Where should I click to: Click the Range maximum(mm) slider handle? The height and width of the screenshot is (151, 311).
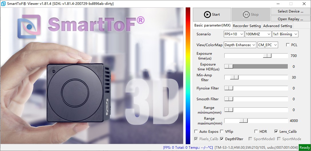coord(243,121)
